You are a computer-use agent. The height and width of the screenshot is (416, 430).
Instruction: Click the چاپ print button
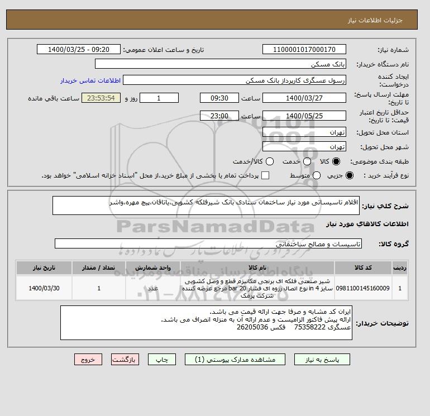(x=162, y=360)
